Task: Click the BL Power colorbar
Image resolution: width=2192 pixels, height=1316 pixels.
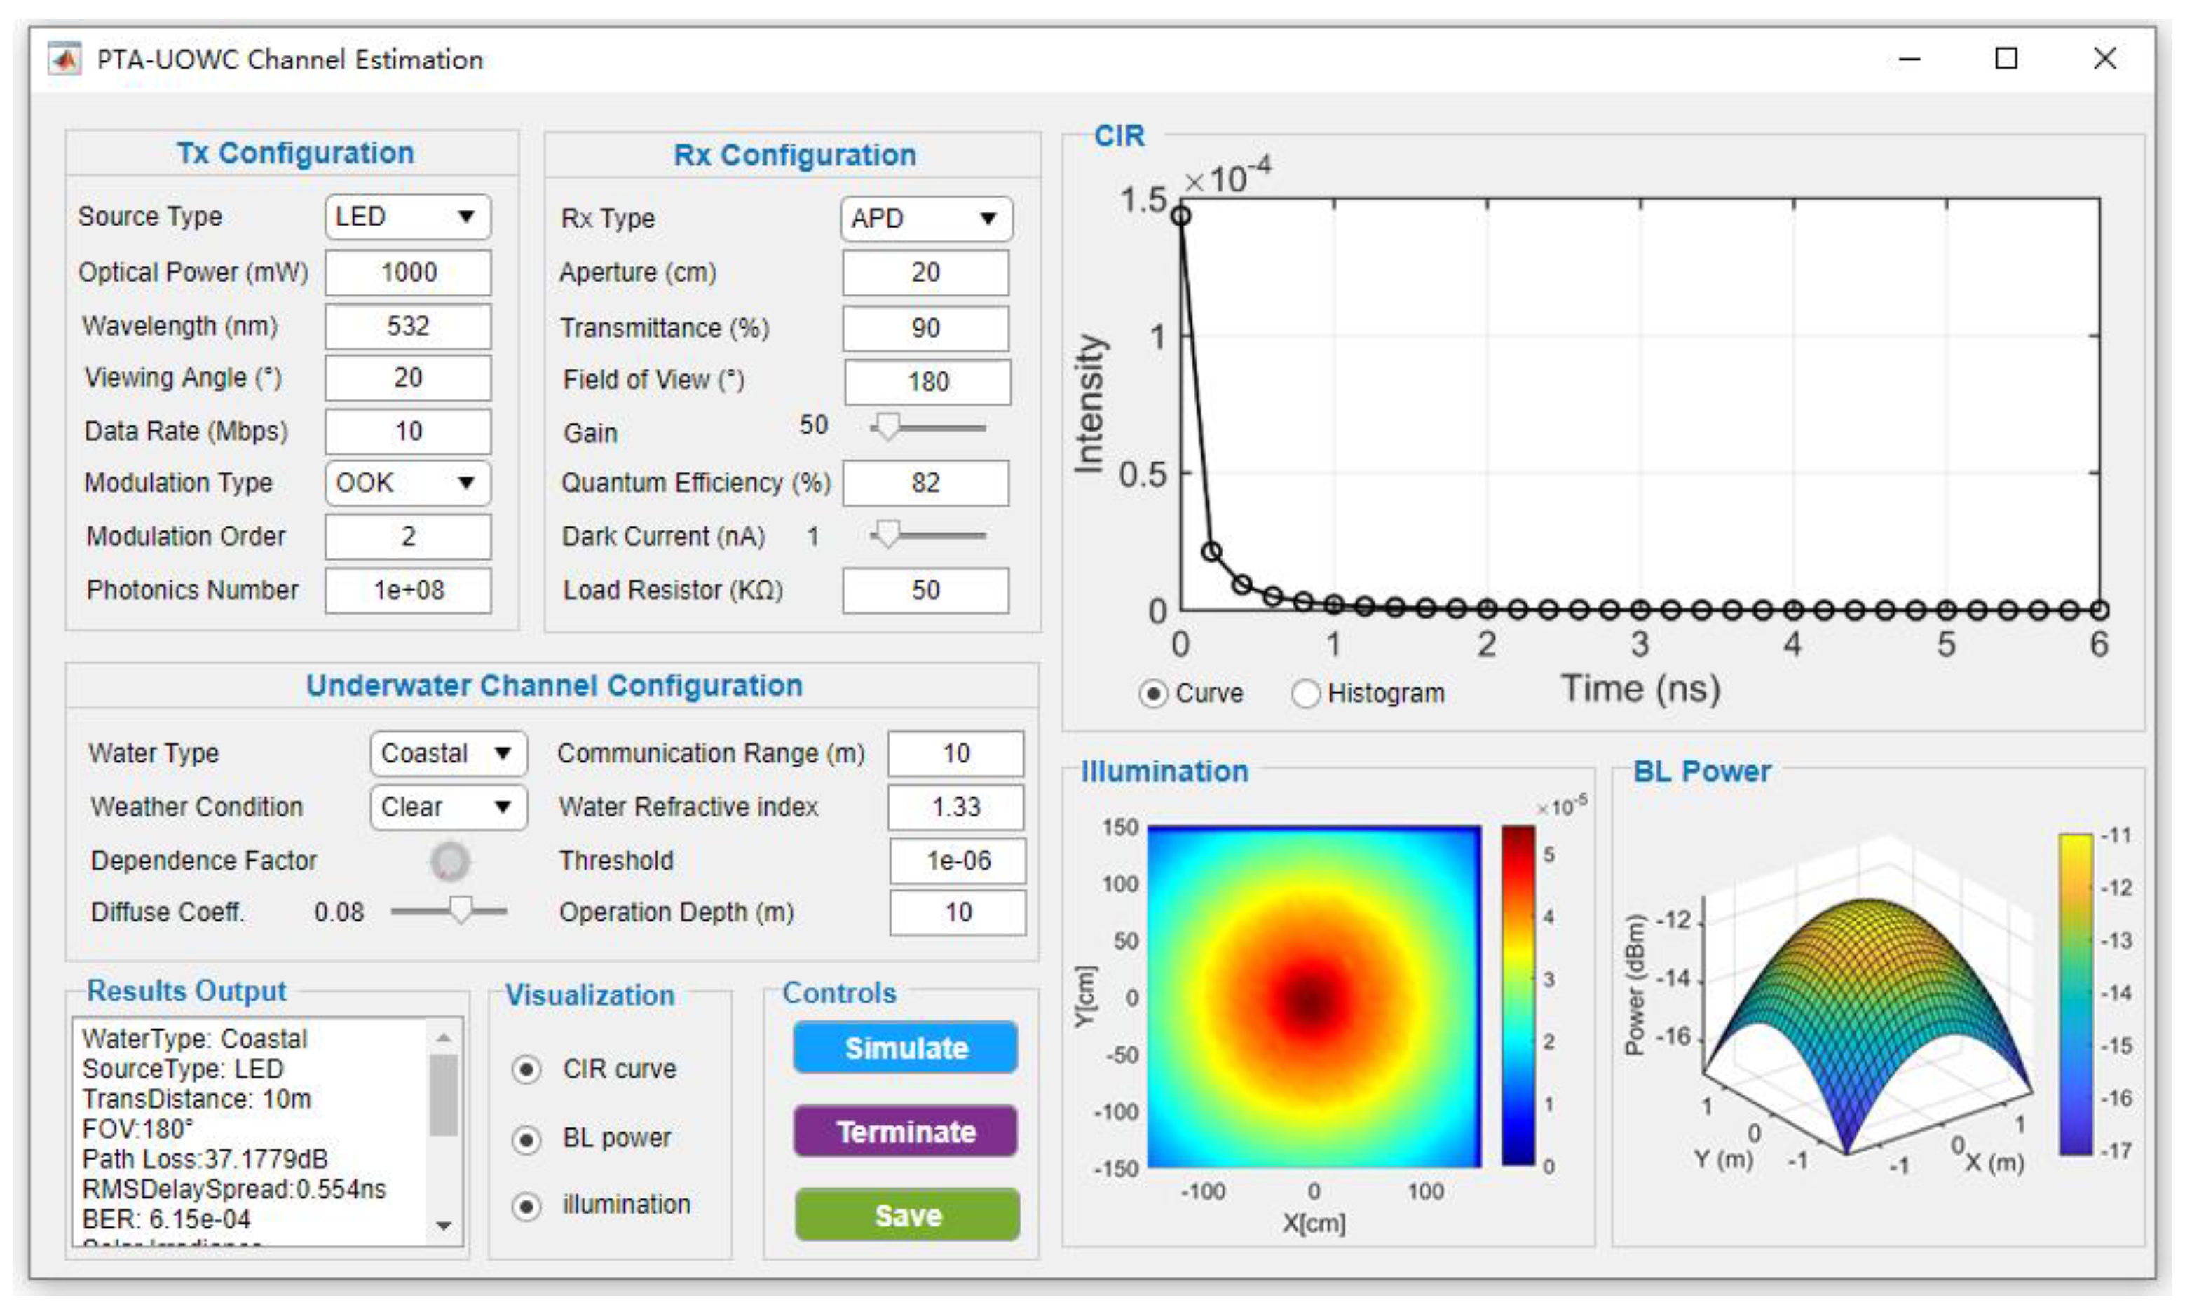Action: (x=2075, y=993)
